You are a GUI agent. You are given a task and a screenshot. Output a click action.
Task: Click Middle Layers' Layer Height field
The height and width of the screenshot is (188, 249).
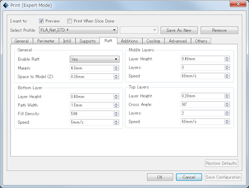pyautogui.click(x=203, y=59)
